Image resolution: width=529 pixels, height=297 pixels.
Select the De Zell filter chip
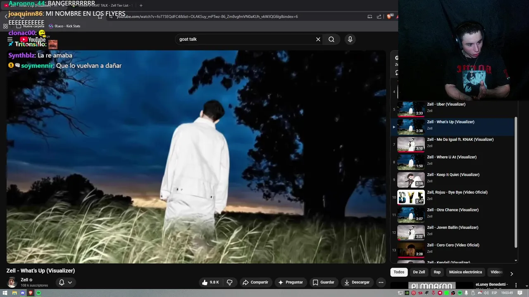(419, 272)
